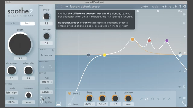Adjust the trim 0.0 dB stepper
This screenshot has width=193, height=108.
pos(46,92)
